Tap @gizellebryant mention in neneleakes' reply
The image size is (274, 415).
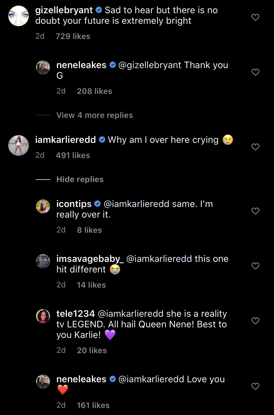pos(150,65)
